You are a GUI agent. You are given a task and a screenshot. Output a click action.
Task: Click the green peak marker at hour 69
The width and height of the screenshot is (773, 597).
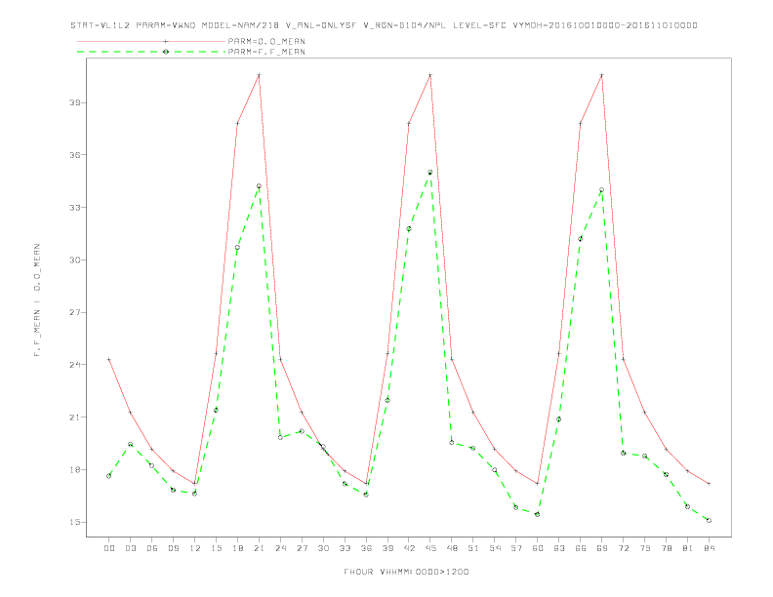(x=602, y=189)
